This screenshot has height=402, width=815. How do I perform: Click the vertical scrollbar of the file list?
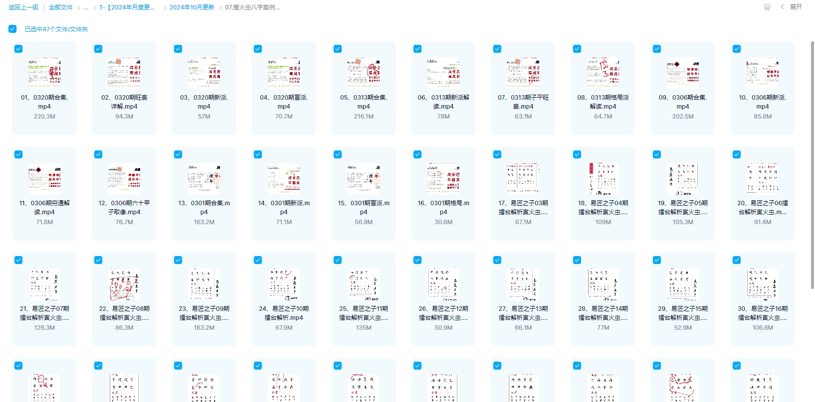[x=813, y=164]
